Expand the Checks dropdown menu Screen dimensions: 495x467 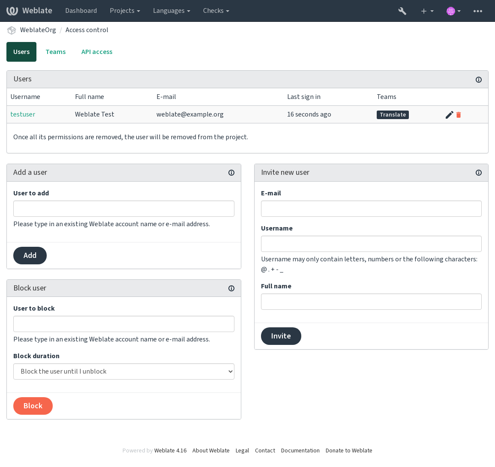(216, 11)
